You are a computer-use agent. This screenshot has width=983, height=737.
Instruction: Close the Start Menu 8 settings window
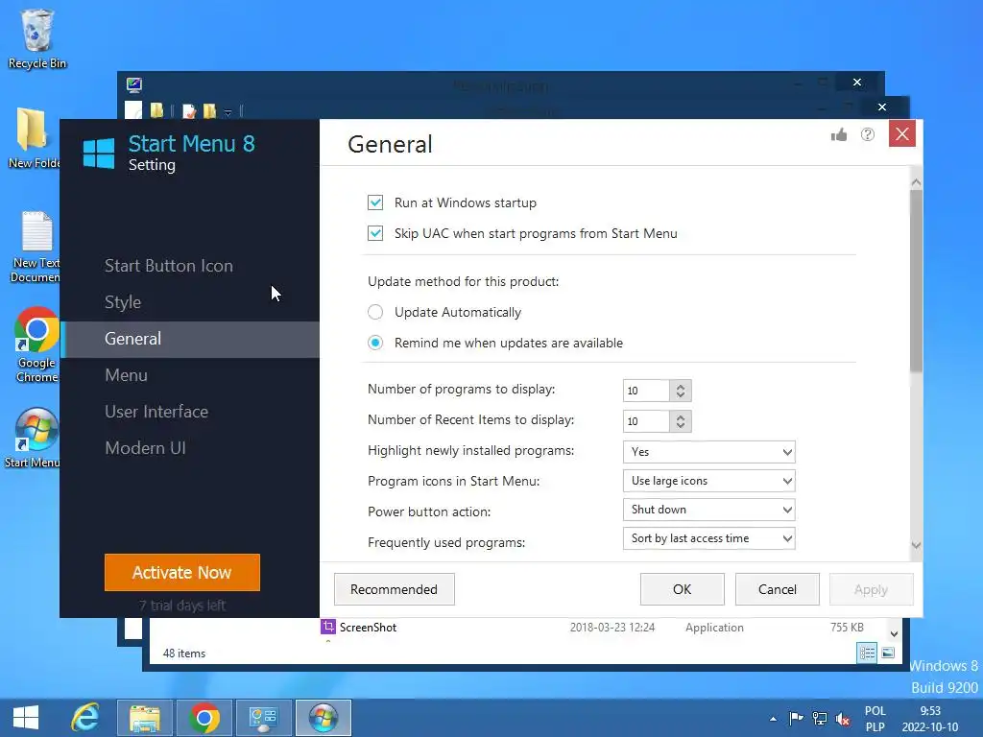point(902,133)
